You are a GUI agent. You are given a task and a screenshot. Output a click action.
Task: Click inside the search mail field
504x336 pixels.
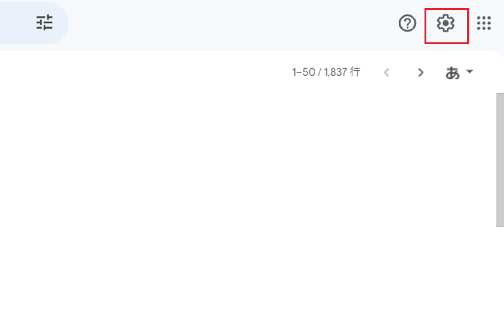point(15,23)
